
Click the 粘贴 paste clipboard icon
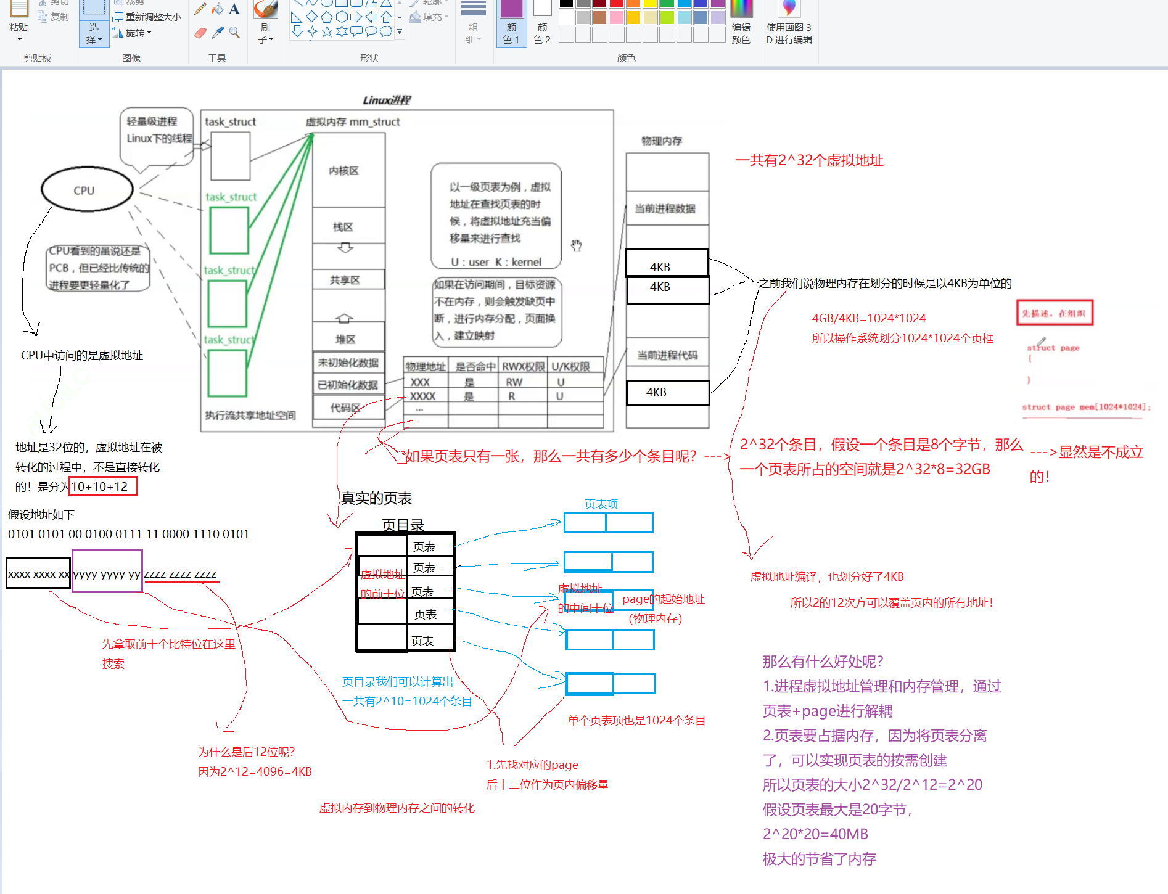19,9
